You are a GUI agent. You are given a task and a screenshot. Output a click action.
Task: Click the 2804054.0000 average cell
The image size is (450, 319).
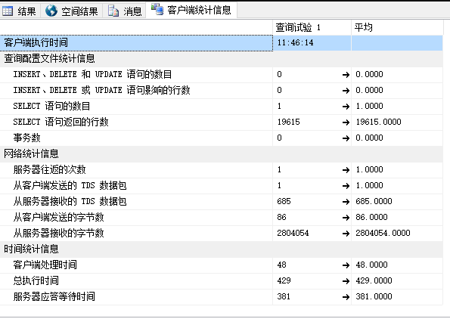point(397,233)
